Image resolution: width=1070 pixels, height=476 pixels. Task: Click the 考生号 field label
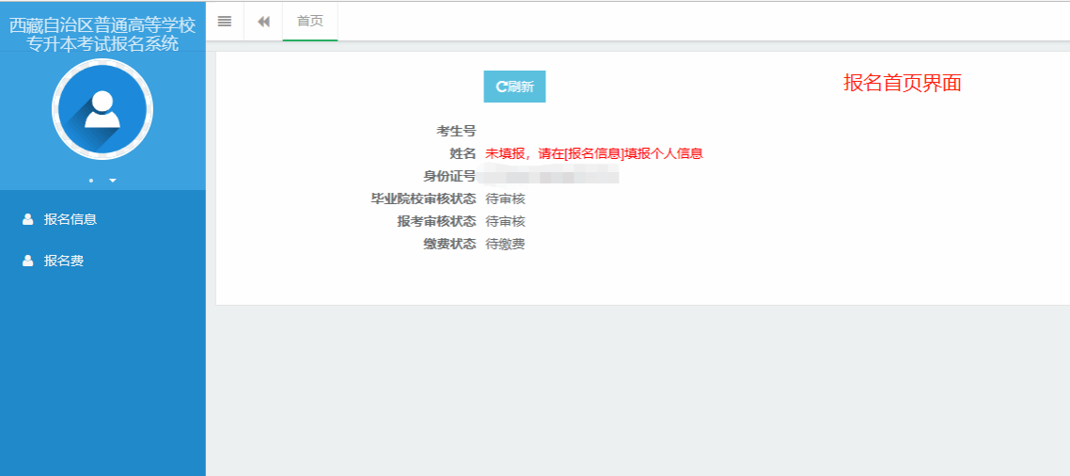pos(455,131)
